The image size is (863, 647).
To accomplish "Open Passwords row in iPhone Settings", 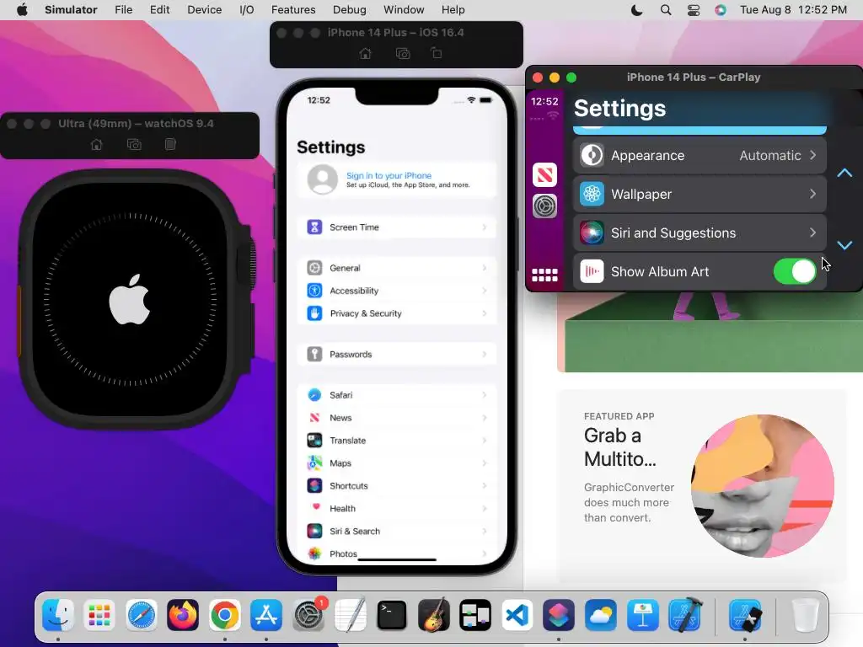I will pos(397,355).
